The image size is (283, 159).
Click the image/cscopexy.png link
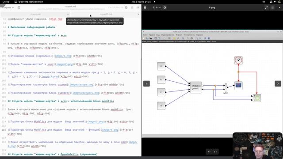[x=86, y=93]
